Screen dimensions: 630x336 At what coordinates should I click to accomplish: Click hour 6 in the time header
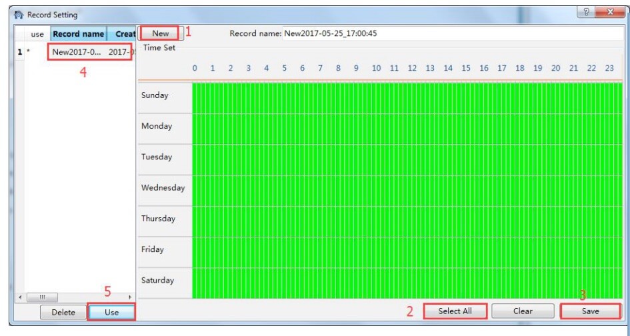pyautogui.click(x=302, y=68)
